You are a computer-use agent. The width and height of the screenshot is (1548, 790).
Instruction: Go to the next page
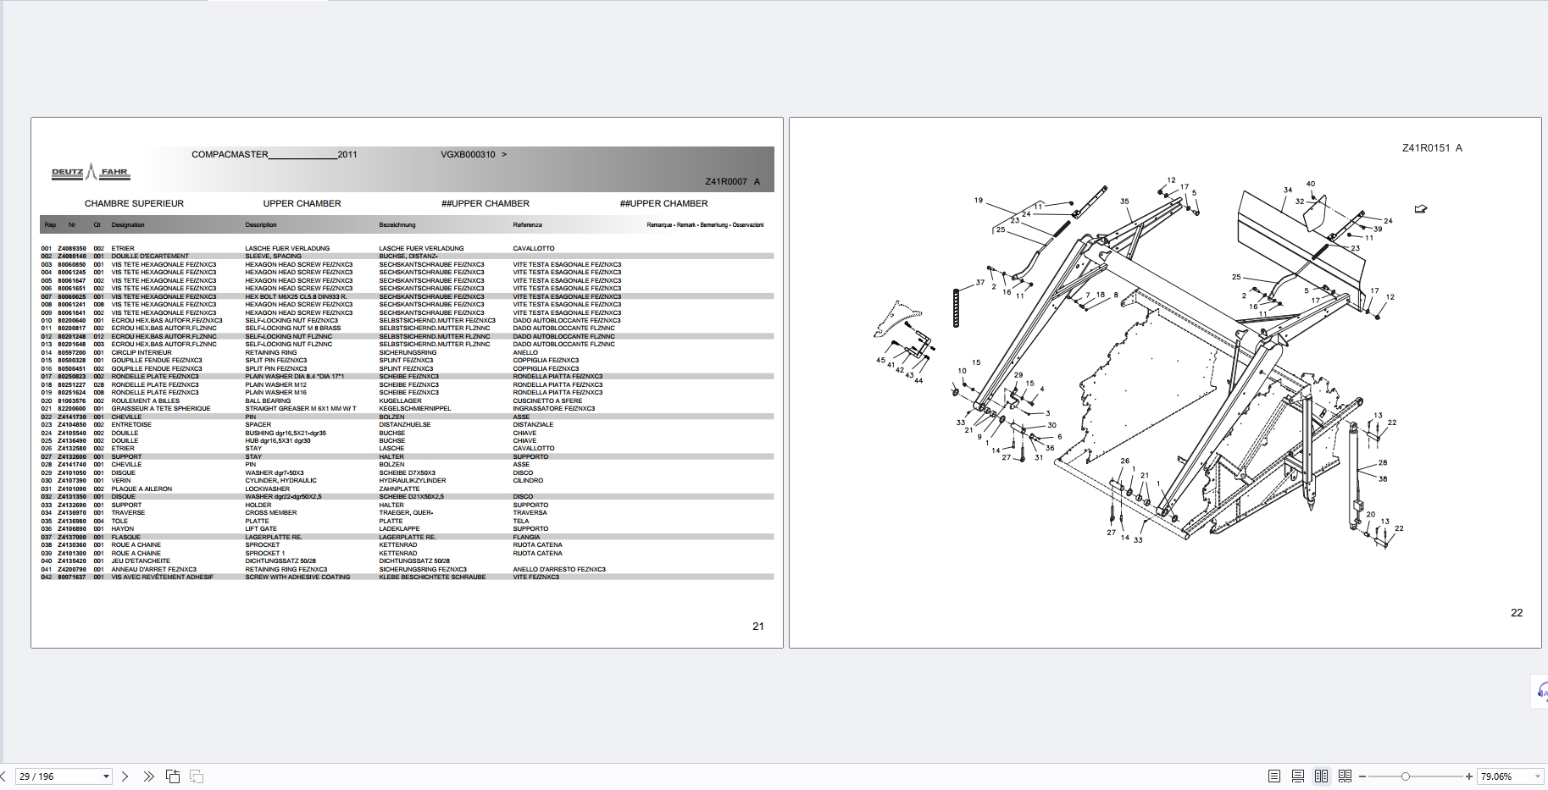(125, 776)
